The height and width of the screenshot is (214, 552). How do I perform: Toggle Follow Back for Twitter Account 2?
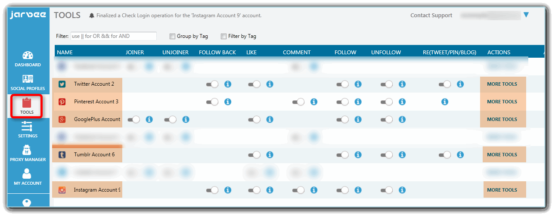tap(212, 84)
